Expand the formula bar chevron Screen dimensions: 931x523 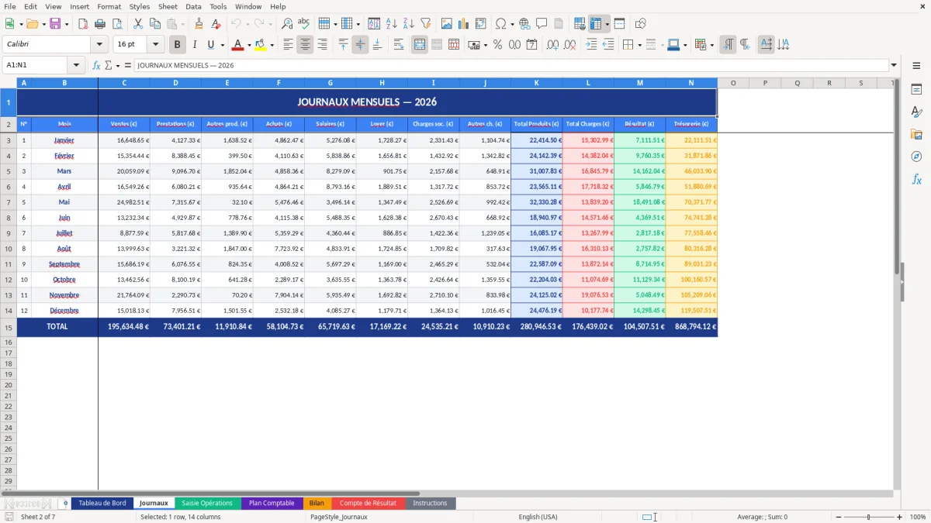tap(894, 65)
